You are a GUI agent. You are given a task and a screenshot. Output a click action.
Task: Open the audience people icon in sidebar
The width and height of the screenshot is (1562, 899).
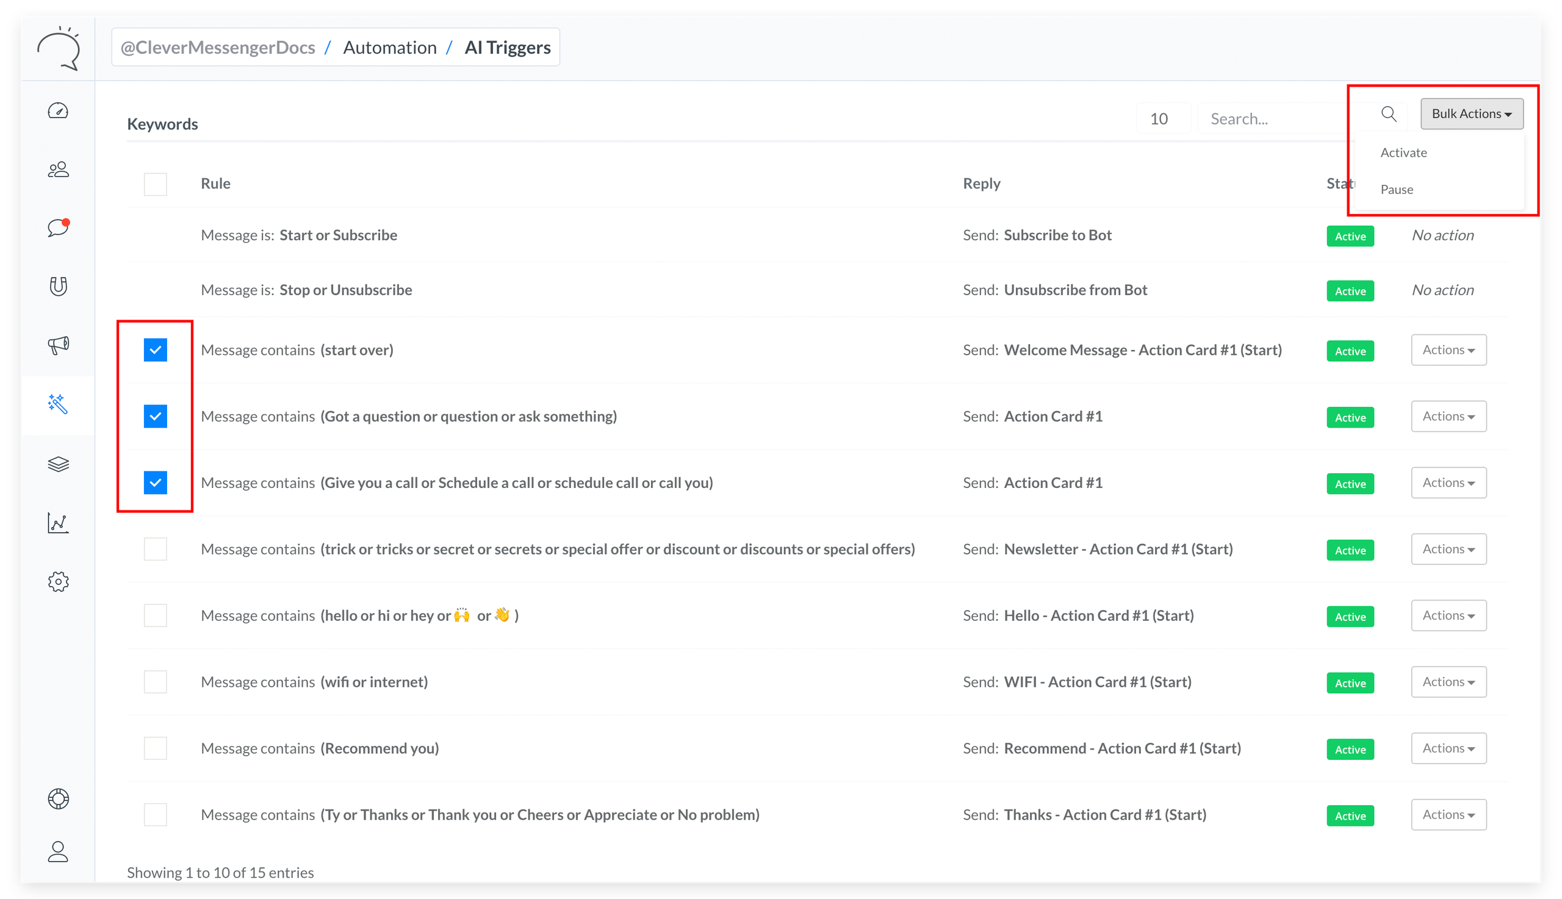(58, 170)
